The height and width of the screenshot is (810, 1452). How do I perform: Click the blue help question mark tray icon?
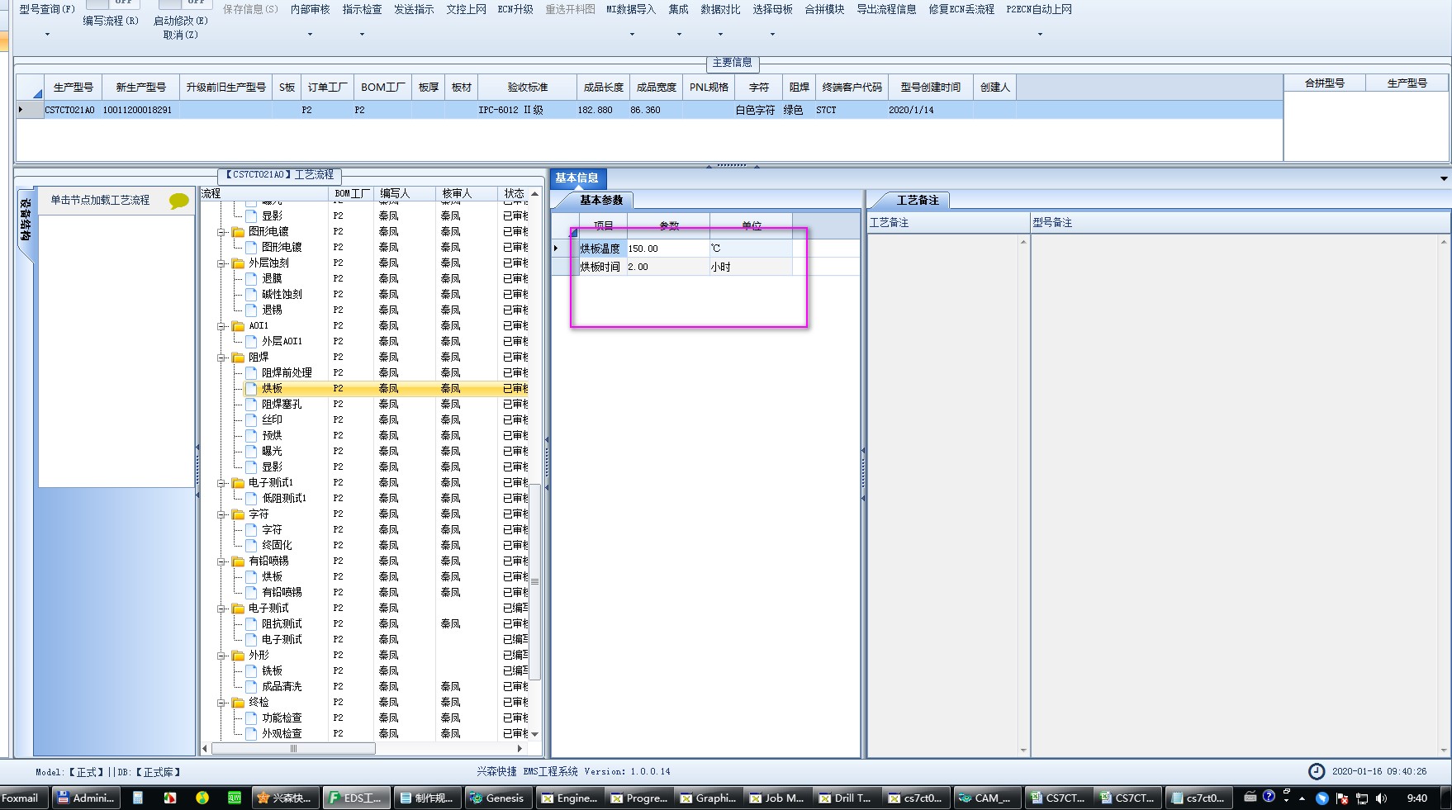1269,797
